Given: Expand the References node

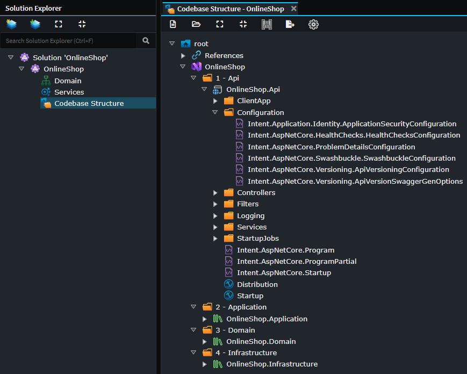Looking at the screenshot, I should (183, 55).
